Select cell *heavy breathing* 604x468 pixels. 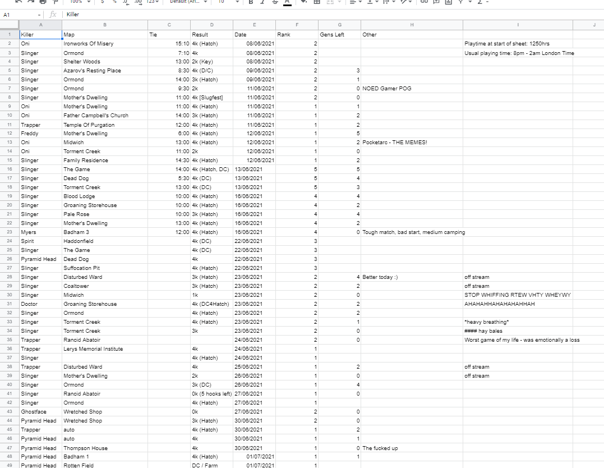[x=518, y=322]
